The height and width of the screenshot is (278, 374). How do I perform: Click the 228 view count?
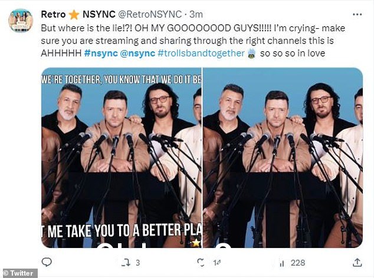tap(298, 263)
